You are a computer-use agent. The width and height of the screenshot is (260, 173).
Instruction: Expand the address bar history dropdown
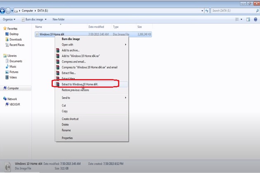[202, 11]
